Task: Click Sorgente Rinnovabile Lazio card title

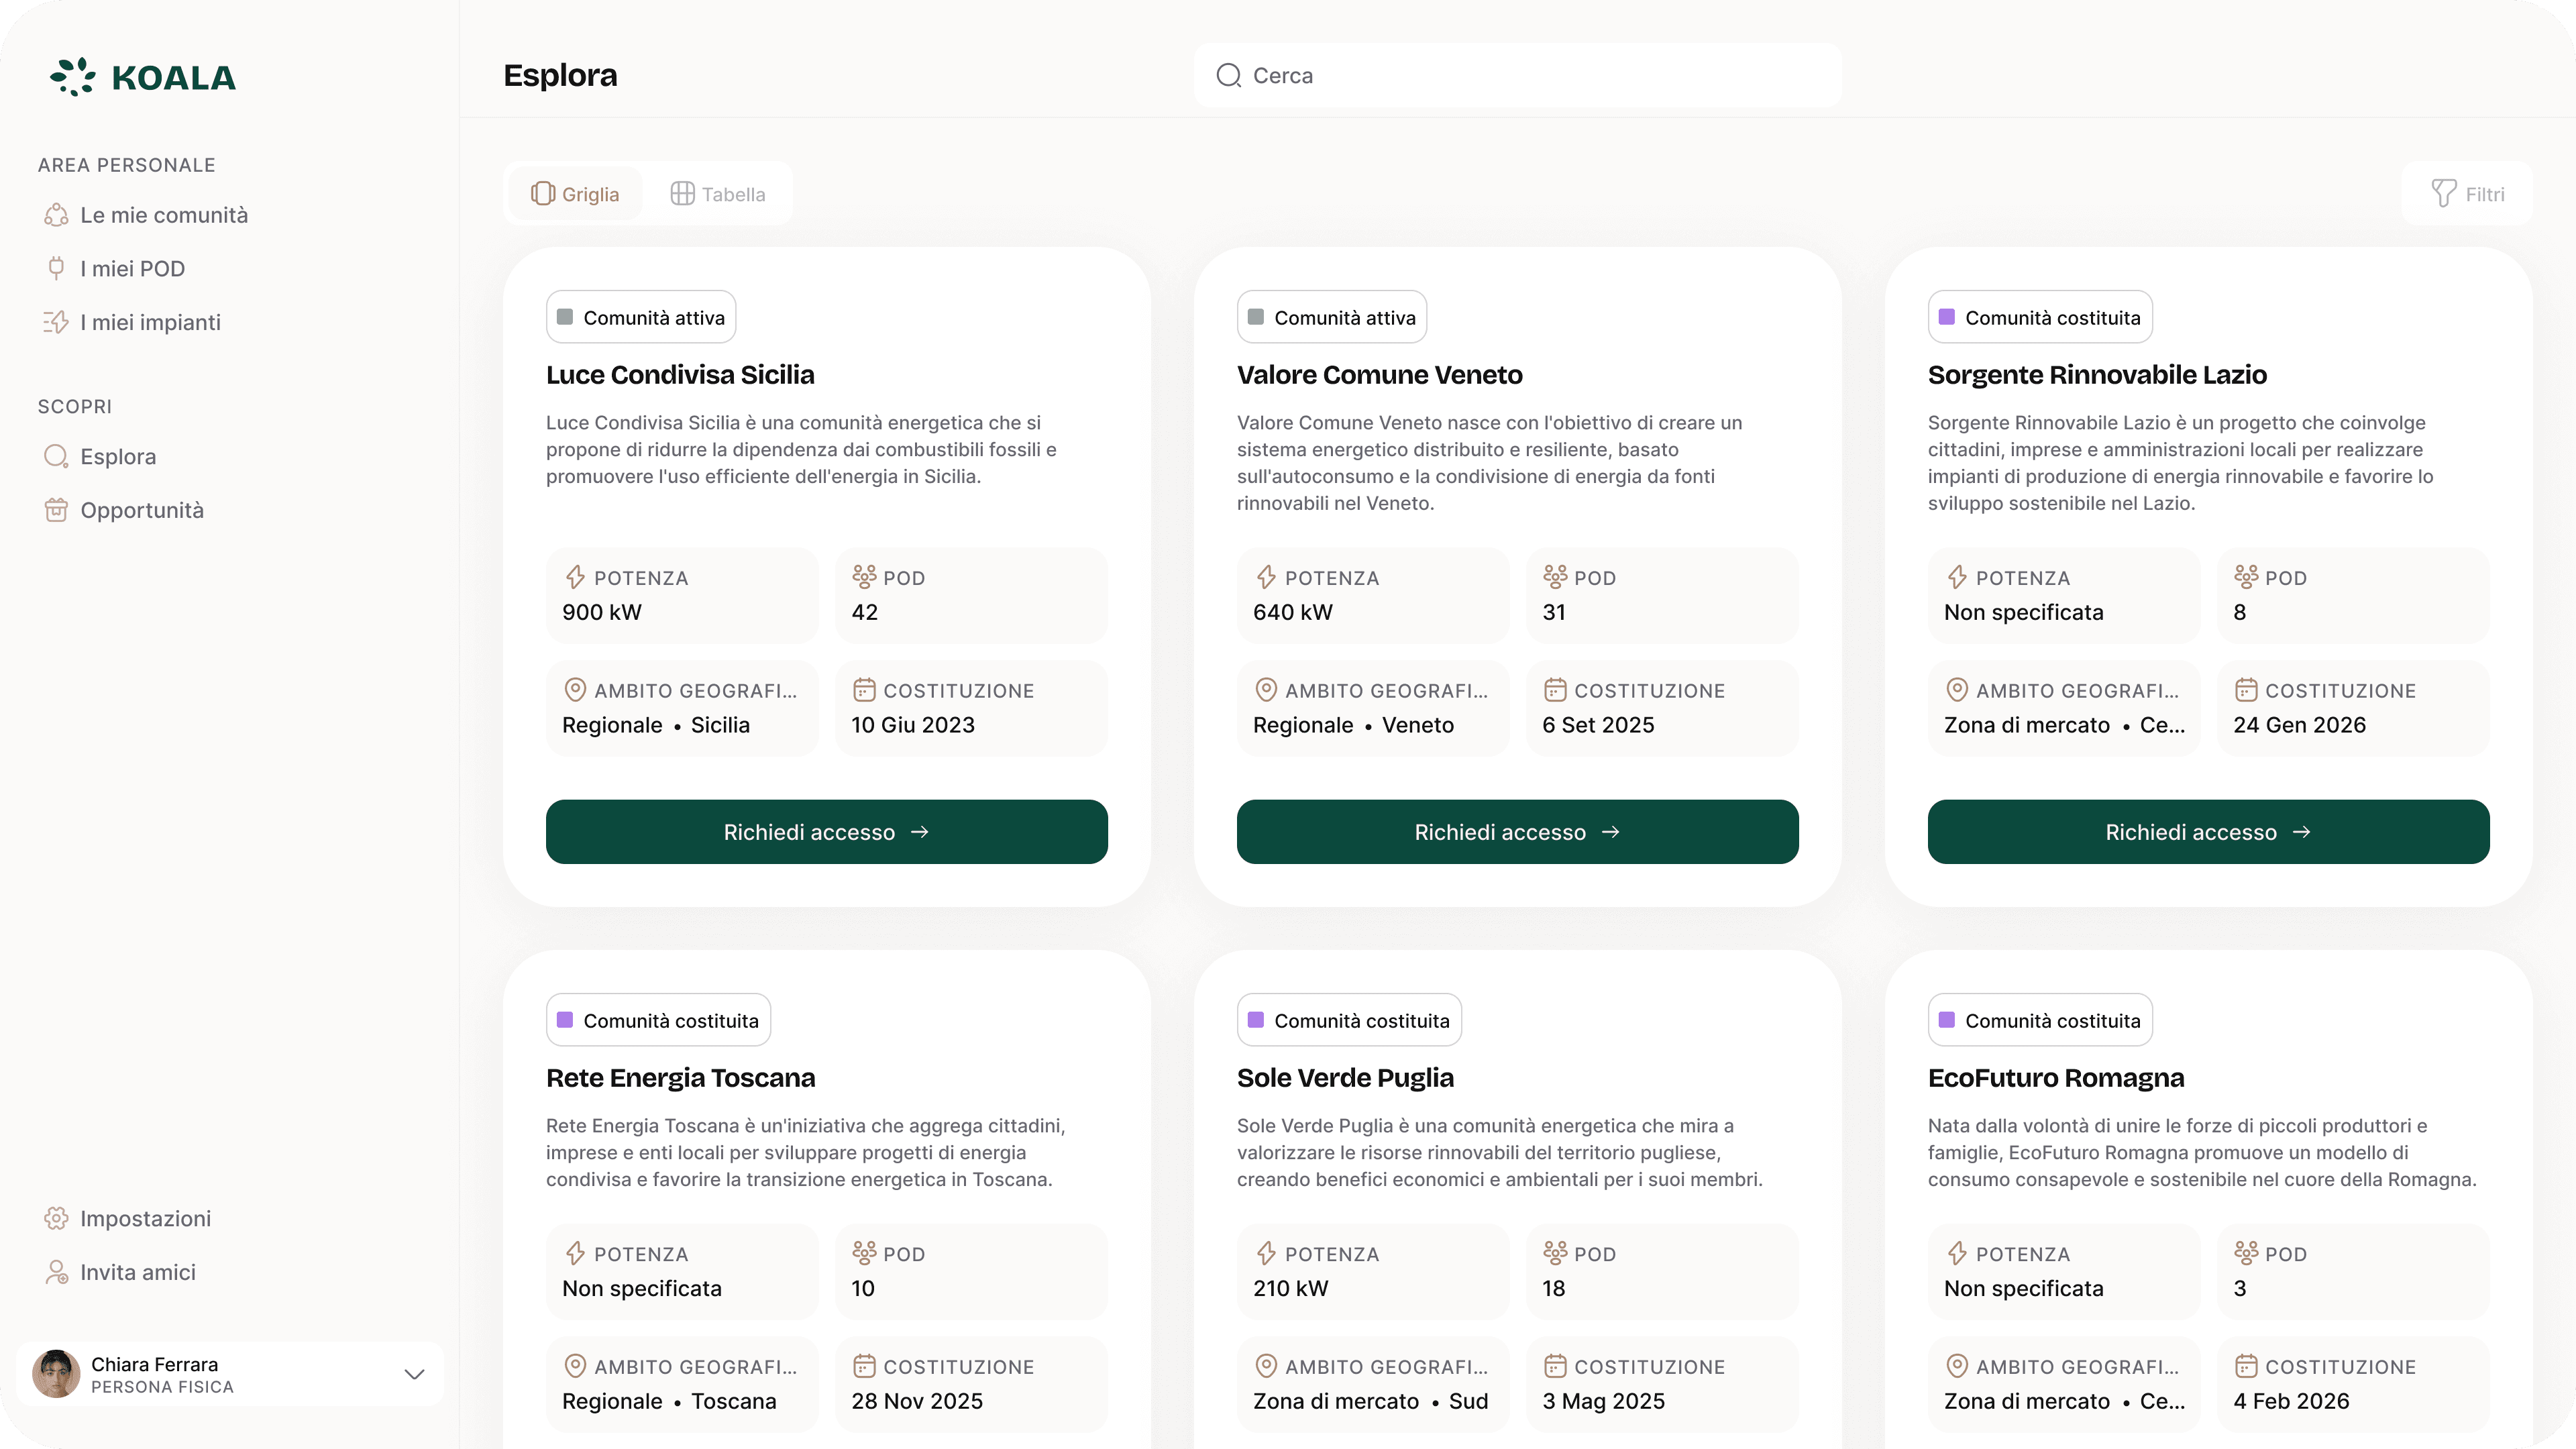Action: click(2097, 375)
